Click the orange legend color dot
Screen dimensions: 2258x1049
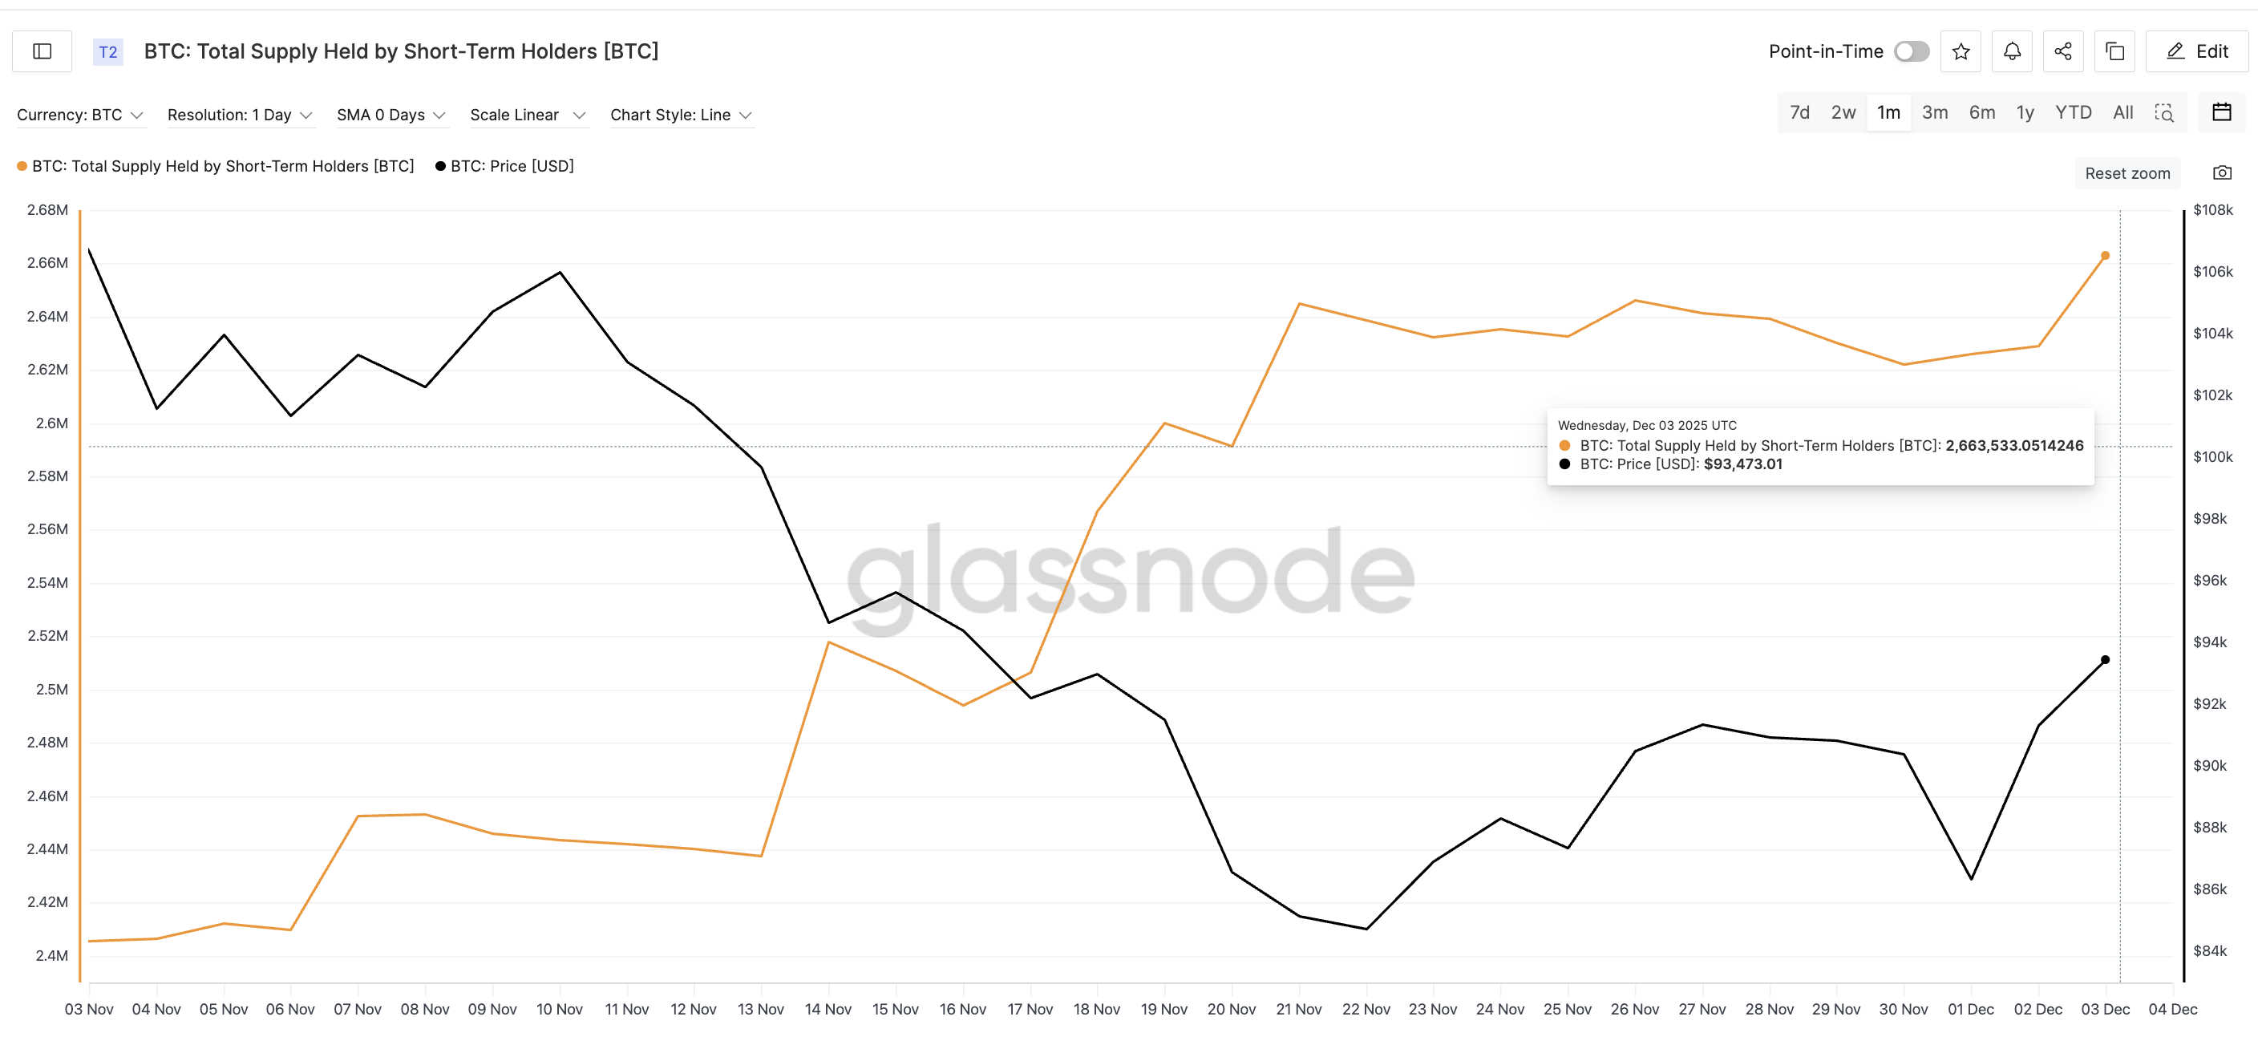pyautogui.click(x=22, y=166)
